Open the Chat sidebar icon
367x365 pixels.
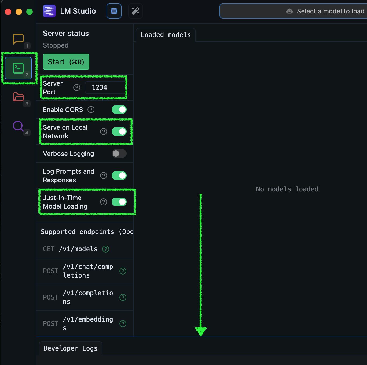pos(18,39)
